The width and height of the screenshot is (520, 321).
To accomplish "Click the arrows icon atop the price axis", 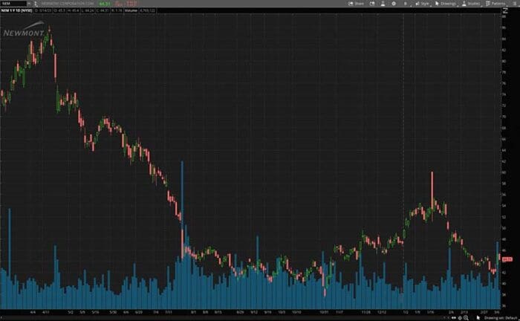I will pyautogui.click(x=505, y=10).
